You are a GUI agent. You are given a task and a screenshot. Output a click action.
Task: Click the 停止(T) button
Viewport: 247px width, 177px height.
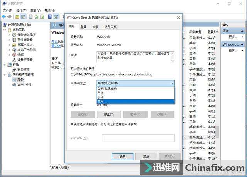[109, 115]
